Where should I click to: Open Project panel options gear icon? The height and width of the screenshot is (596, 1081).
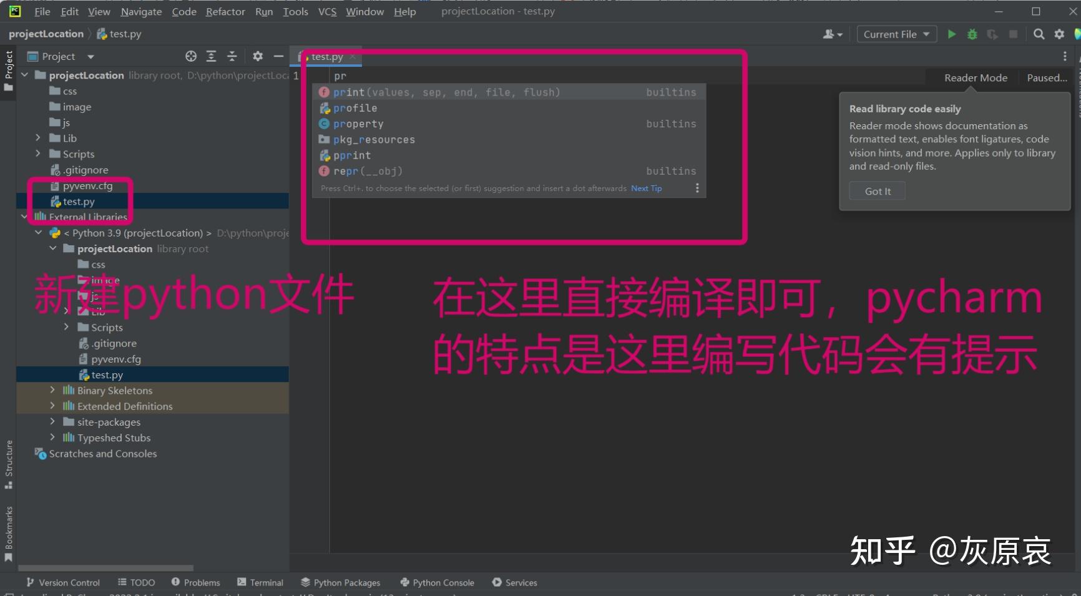[258, 56]
